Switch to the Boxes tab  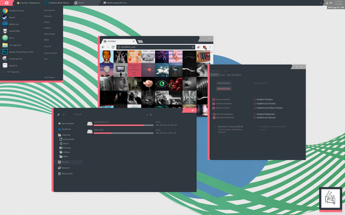[x=222, y=75]
